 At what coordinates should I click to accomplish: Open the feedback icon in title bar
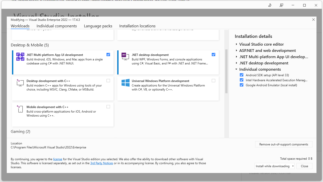click(x=281, y=5)
